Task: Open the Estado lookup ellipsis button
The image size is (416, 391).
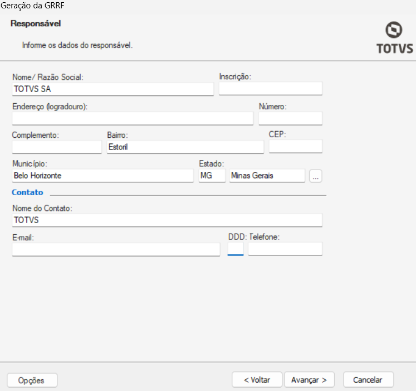Action: point(316,176)
